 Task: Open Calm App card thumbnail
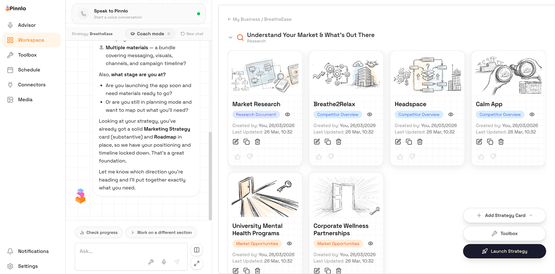click(x=509, y=73)
